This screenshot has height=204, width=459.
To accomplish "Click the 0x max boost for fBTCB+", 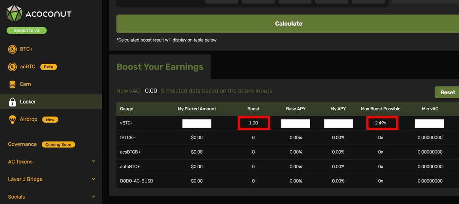I will pyautogui.click(x=381, y=138).
